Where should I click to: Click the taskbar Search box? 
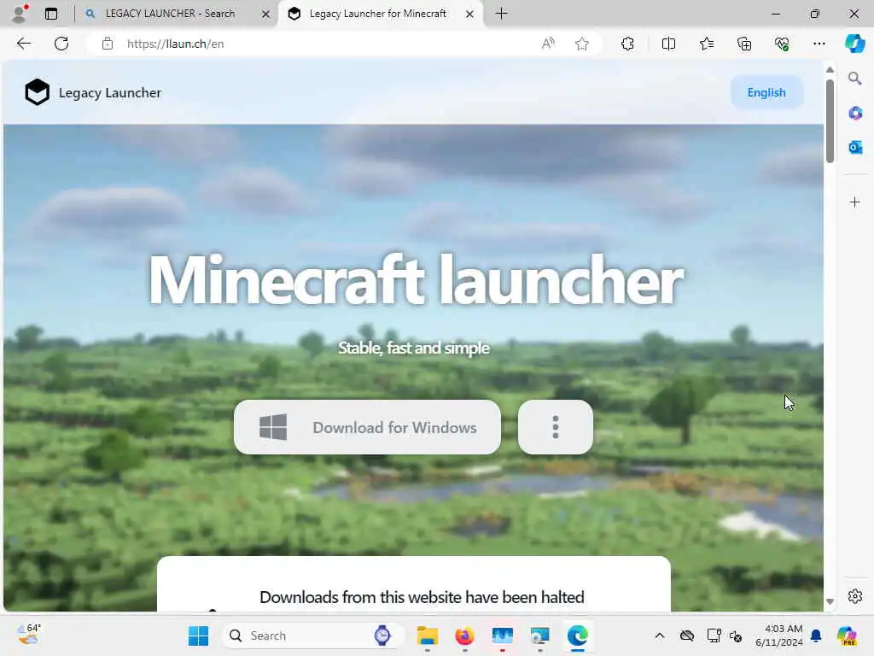(x=312, y=635)
